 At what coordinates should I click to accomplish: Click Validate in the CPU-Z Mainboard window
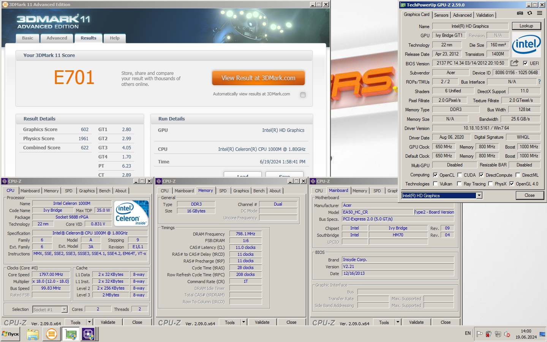[416, 322]
